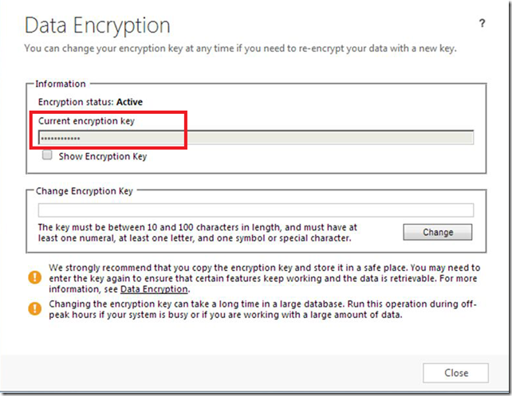
Task: Click the key length requirement text
Action: pos(198,233)
